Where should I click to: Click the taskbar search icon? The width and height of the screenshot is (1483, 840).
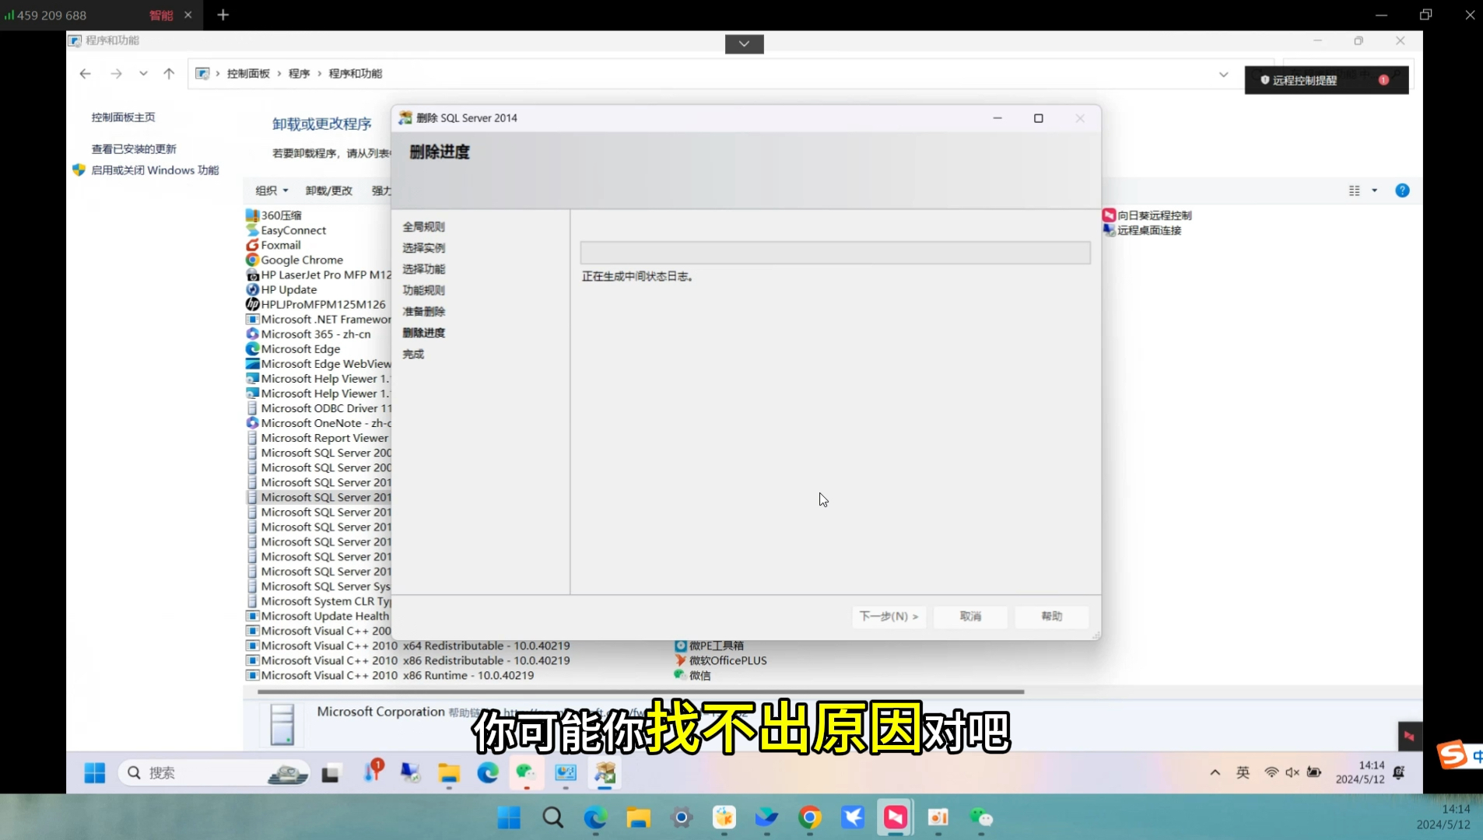552,817
